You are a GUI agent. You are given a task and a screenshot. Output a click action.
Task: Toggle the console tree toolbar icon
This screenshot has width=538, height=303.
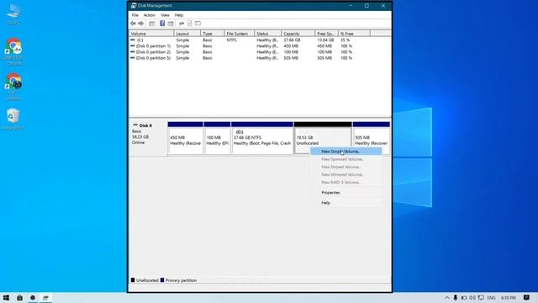click(151, 24)
